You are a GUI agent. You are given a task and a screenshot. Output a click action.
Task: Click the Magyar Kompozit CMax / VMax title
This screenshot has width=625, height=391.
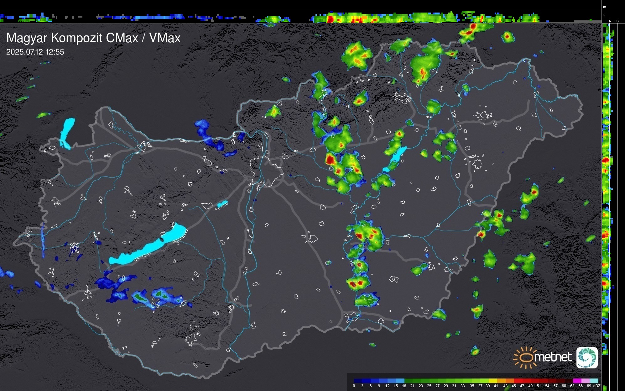coord(93,38)
